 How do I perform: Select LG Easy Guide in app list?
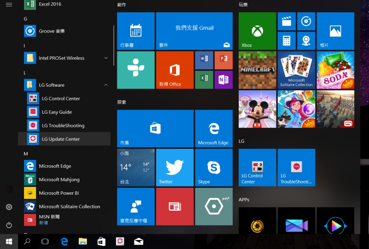pyautogui.click(x=57, y=112)
